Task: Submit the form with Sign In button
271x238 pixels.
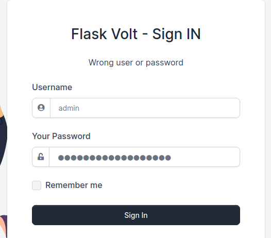Action: (136, 215)
